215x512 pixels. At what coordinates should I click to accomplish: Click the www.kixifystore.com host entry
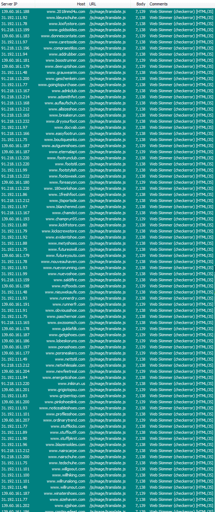pos(67,24)
